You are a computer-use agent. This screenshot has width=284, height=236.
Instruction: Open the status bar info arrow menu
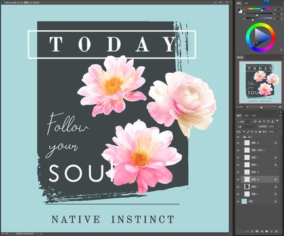[41, 234]
